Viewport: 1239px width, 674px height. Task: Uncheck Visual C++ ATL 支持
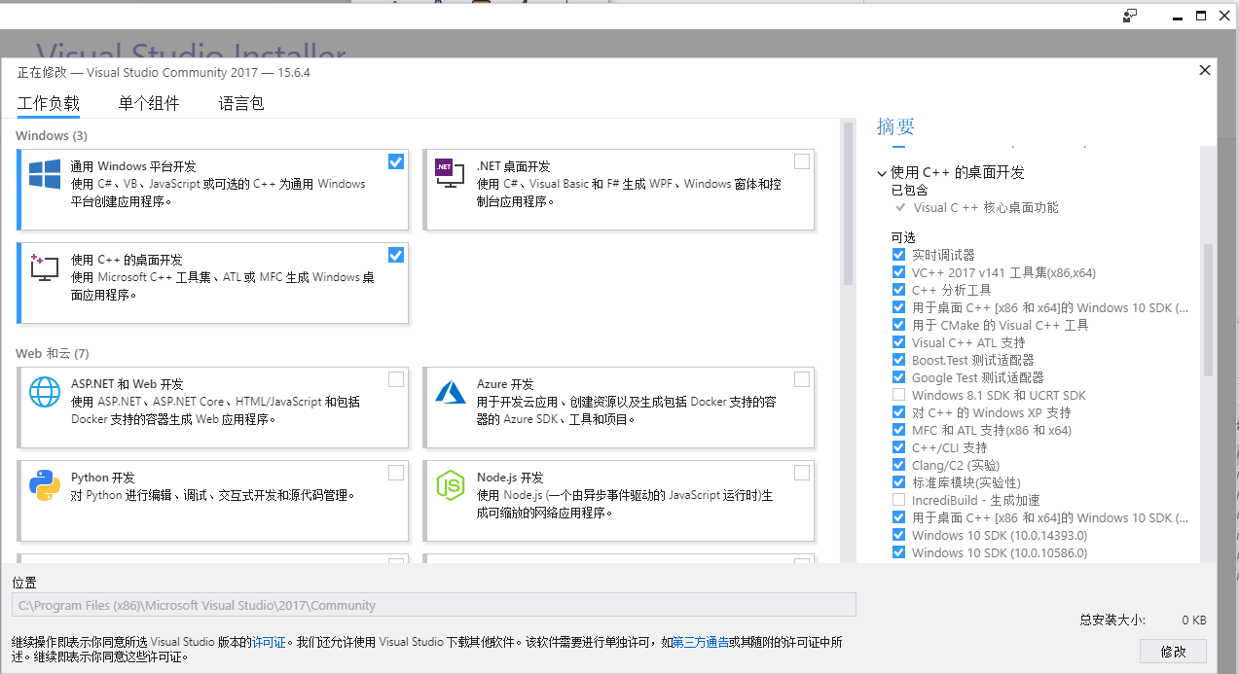click(898, 342)
